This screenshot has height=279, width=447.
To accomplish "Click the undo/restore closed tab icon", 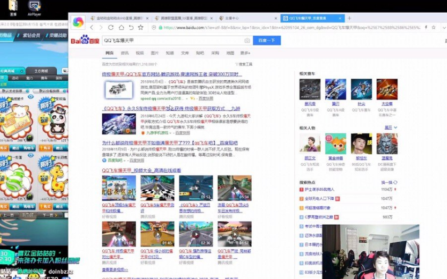I will coord(131,27).
